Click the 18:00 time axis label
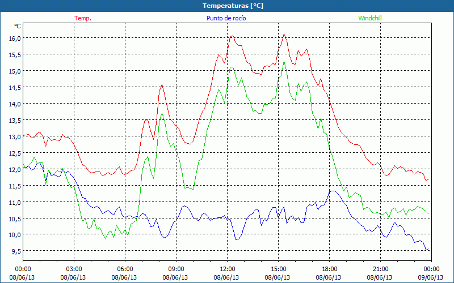This screenshot has width=454, height=283. 330,269
